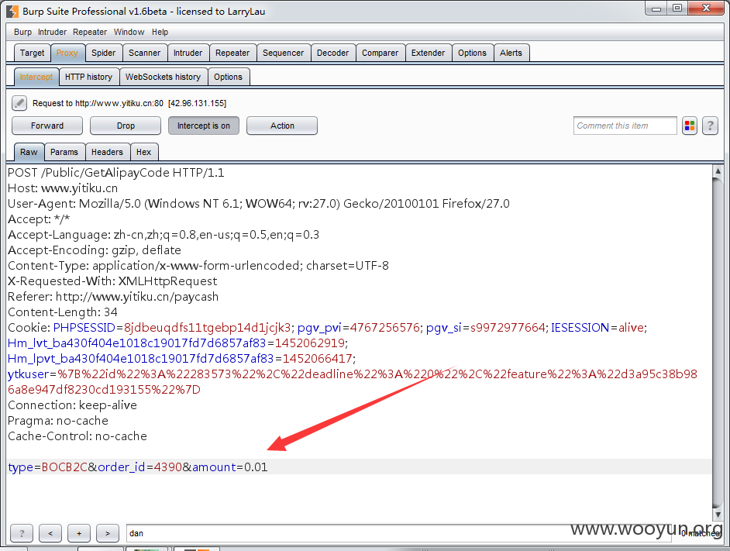Click the X-Requested-With header line
Image resolution: width=730 pixels, height=551 pixels.
[x=112, y=281]
